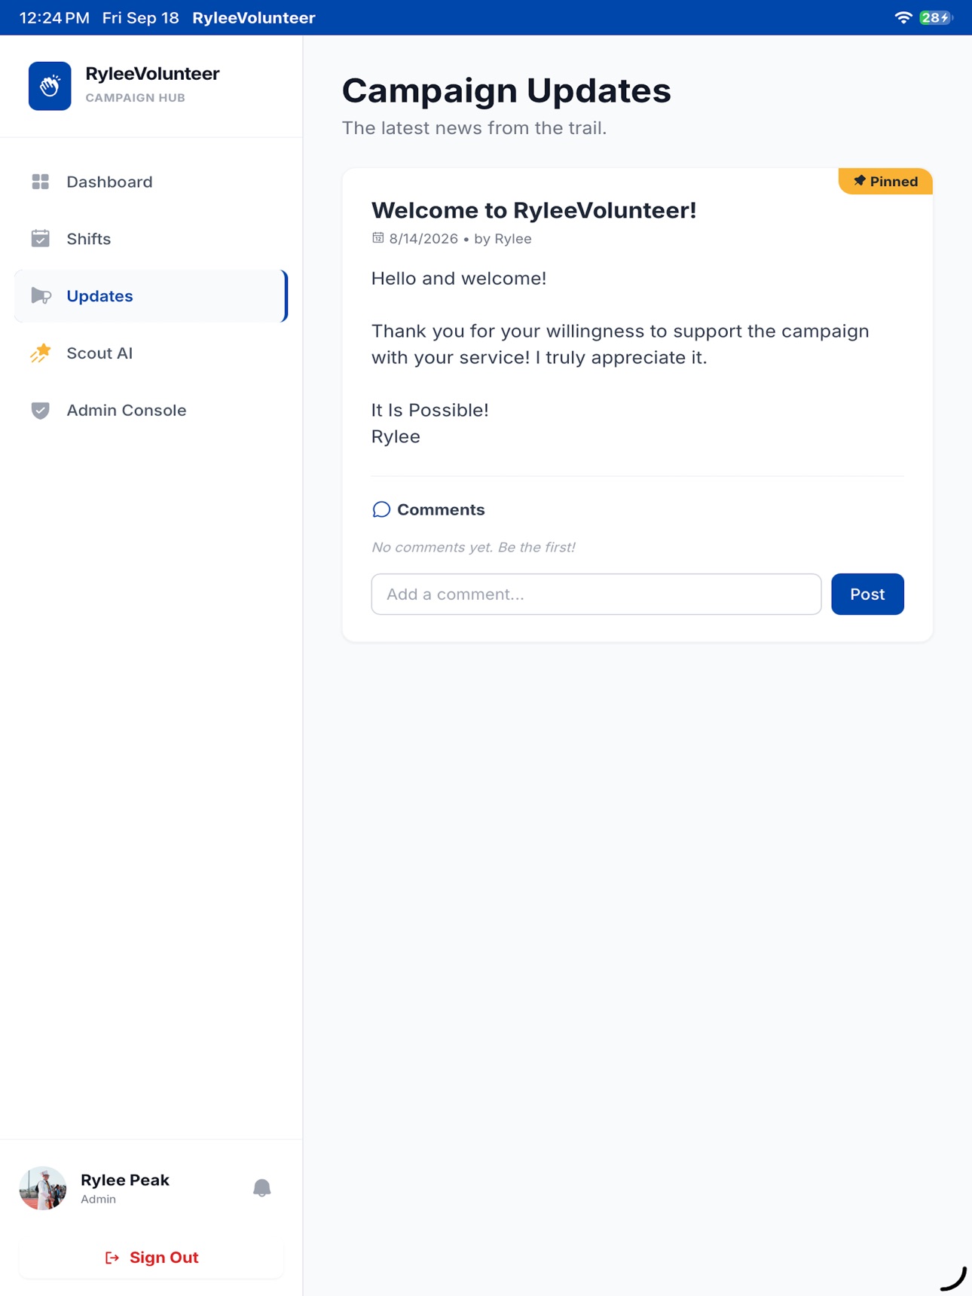The image size is (972, 1296).
Task: Click the pin icon on the Pinned badge
Action: pyautogui.click(x=859, y=181)
